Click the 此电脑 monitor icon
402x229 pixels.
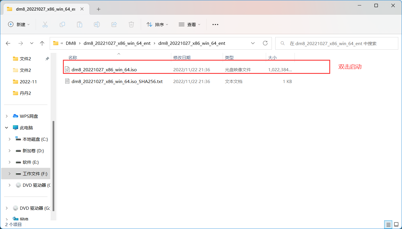16,128
